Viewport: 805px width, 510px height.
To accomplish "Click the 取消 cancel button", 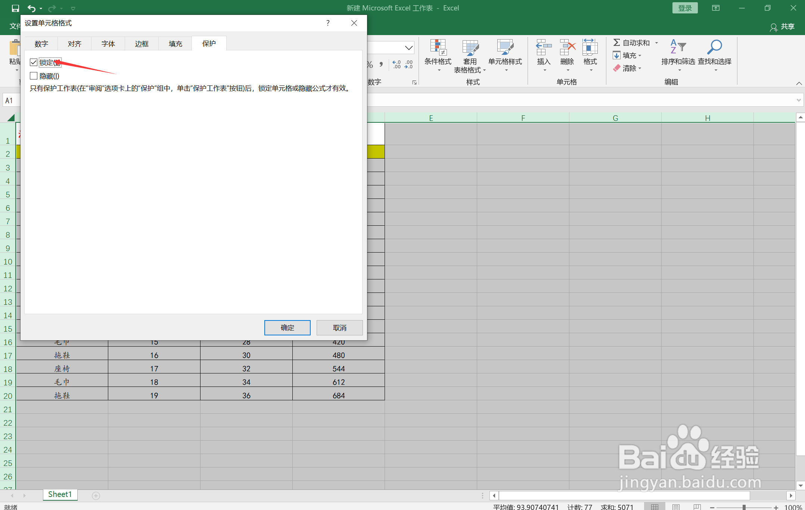I will pos(339,328).
